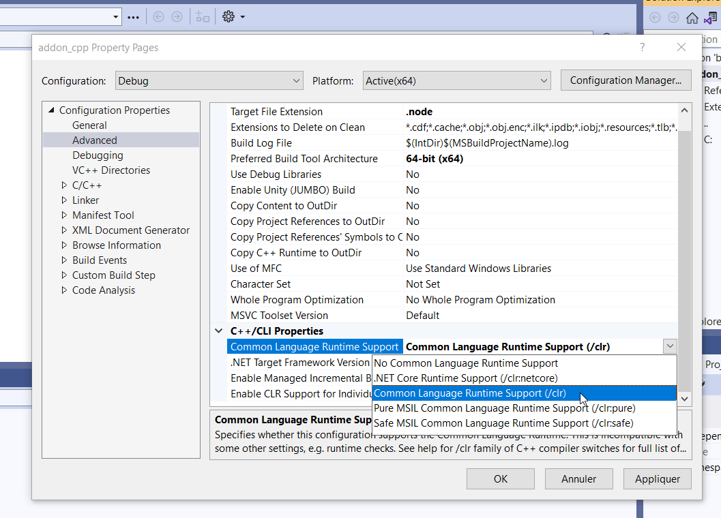Click the add-new-item boxes icon on the toolbar

[203, 18]
